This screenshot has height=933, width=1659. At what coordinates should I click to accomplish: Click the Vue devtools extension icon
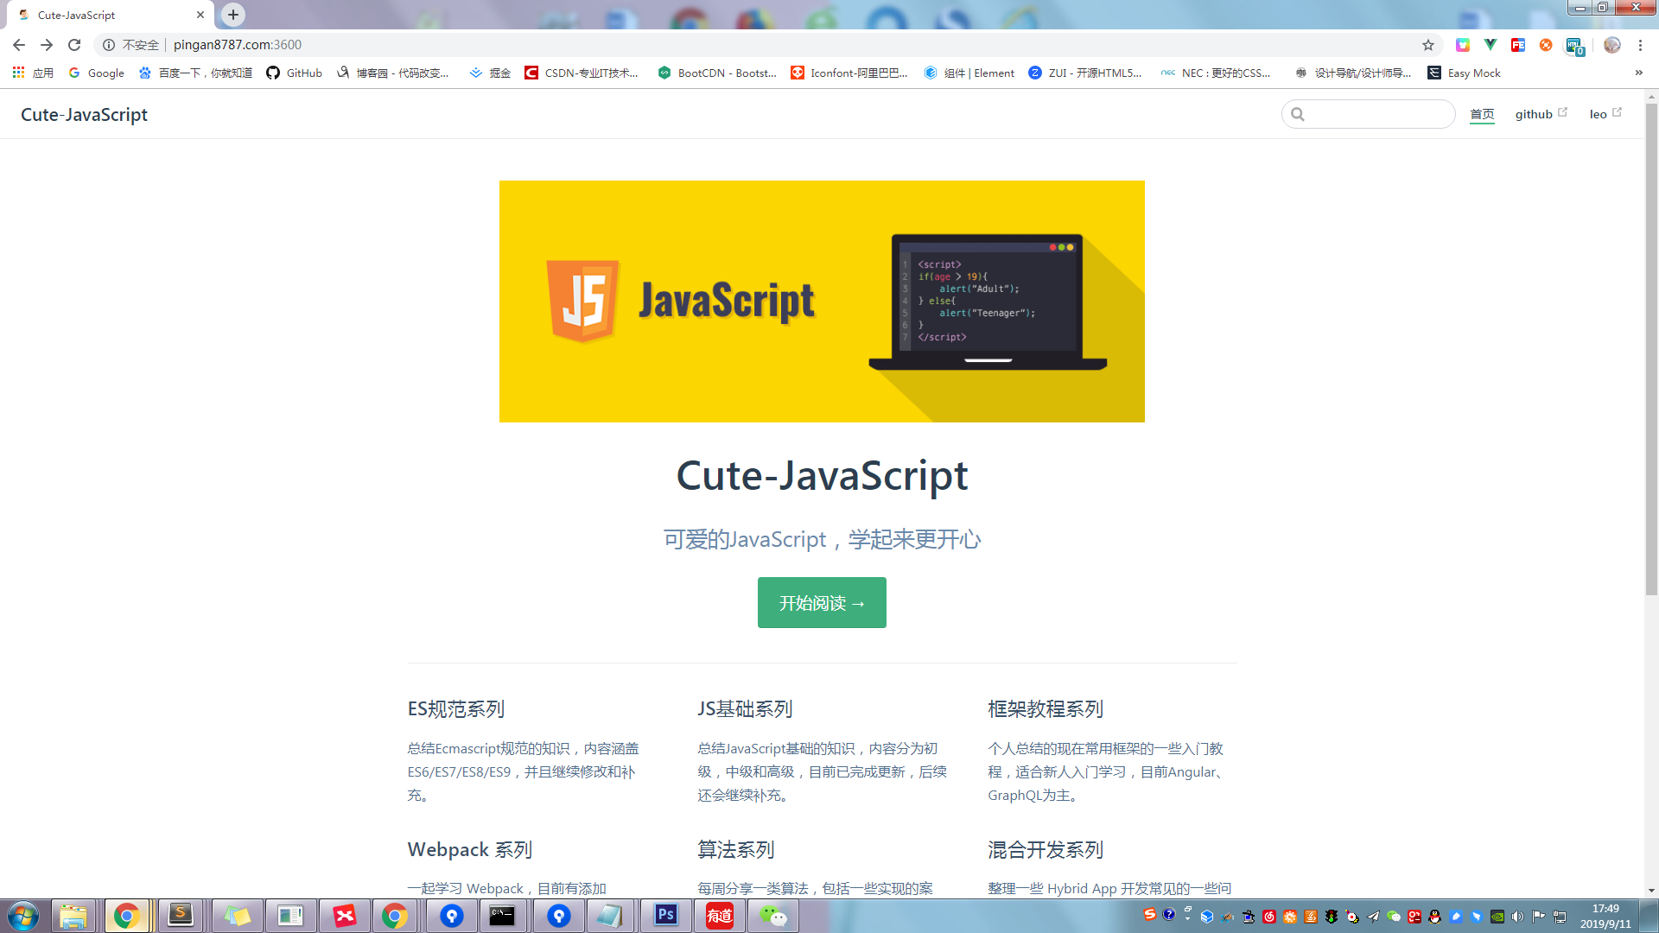click(1491, 45)
